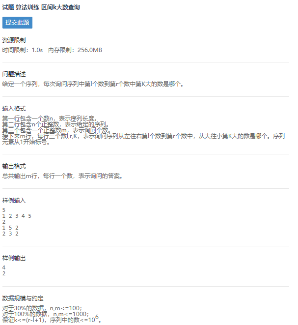Click the problem description sentence starting with 给定一个序列

(x=93, y=84)
